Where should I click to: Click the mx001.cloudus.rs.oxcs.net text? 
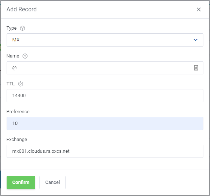pos(41,151)
